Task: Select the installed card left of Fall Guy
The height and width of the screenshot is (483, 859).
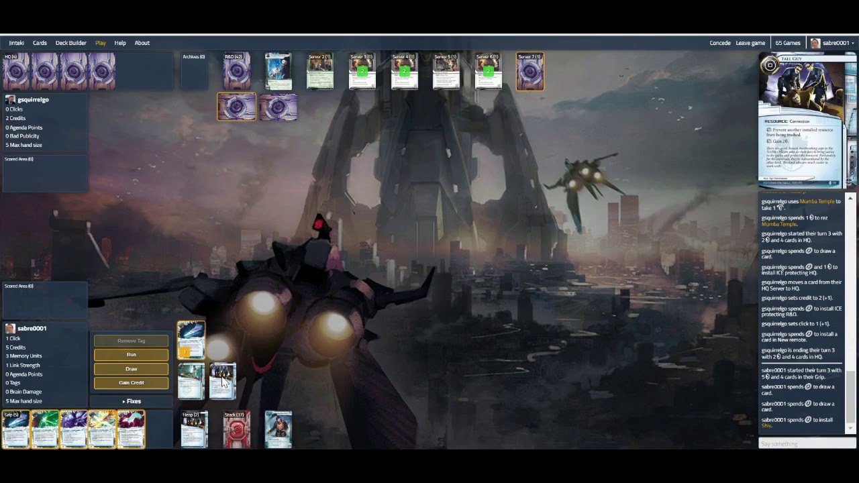Action: [191, 381]
